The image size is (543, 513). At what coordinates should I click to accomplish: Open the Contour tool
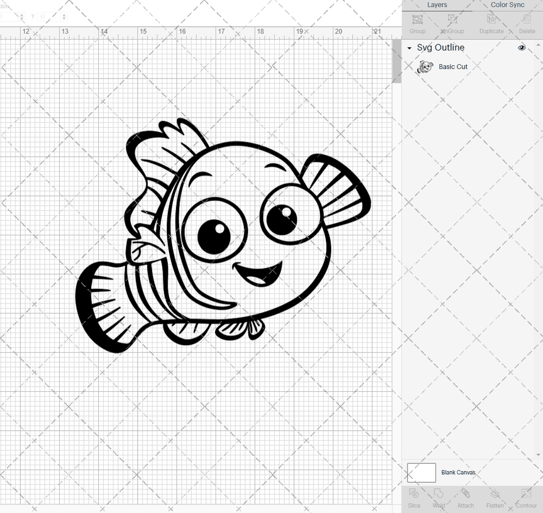[526, 498]
